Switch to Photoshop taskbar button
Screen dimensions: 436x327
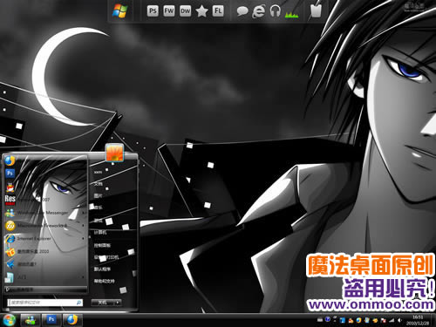(x=51, y=320)
